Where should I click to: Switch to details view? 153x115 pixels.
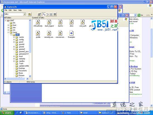click(x=55, y=14)
